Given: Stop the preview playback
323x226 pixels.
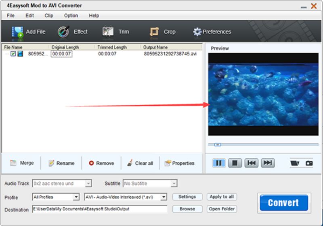Looking at the screenshot, I should (235, 163).
